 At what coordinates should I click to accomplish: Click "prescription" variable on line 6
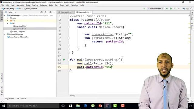(x=102, y=34)
